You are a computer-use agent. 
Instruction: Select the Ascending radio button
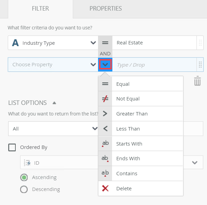[x=24, y=177]
